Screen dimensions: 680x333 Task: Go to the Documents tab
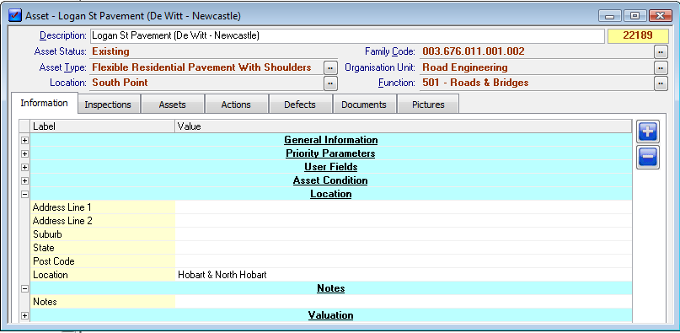click(x=364, y=105)
